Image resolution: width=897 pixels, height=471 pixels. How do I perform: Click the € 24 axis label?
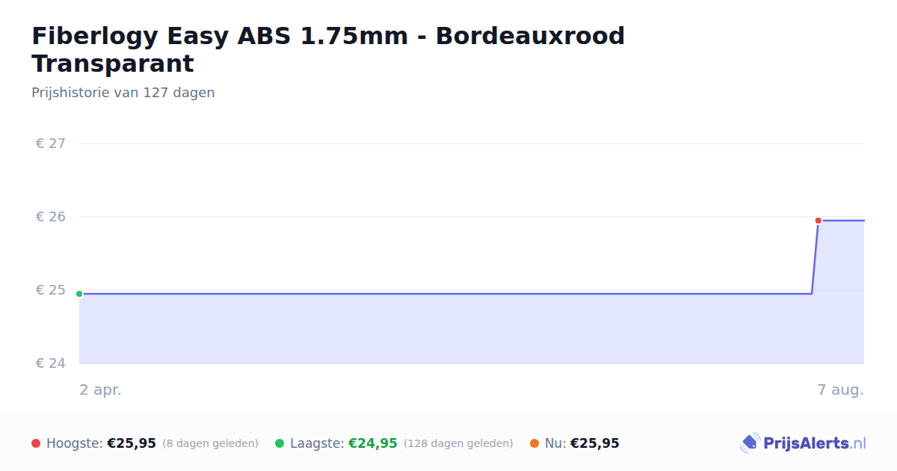click(51, 363)
